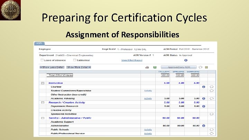Open the Activity link for Public/Professional Service
This screenshot has width=249, height=140.
click(148, 133)
